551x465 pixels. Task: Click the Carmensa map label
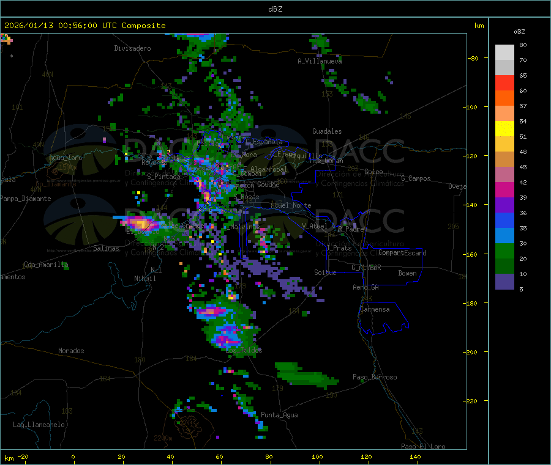click(375, 309)
